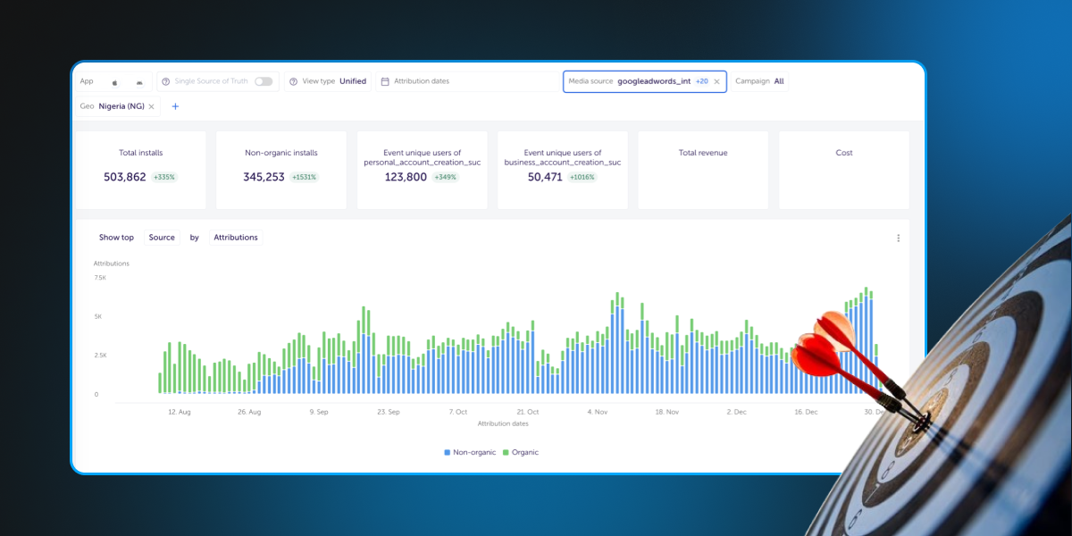Viewport: 1072px width, 536px height.
Task: Open Media source googleadwords_int filter
Action: [x=644, y=81]
